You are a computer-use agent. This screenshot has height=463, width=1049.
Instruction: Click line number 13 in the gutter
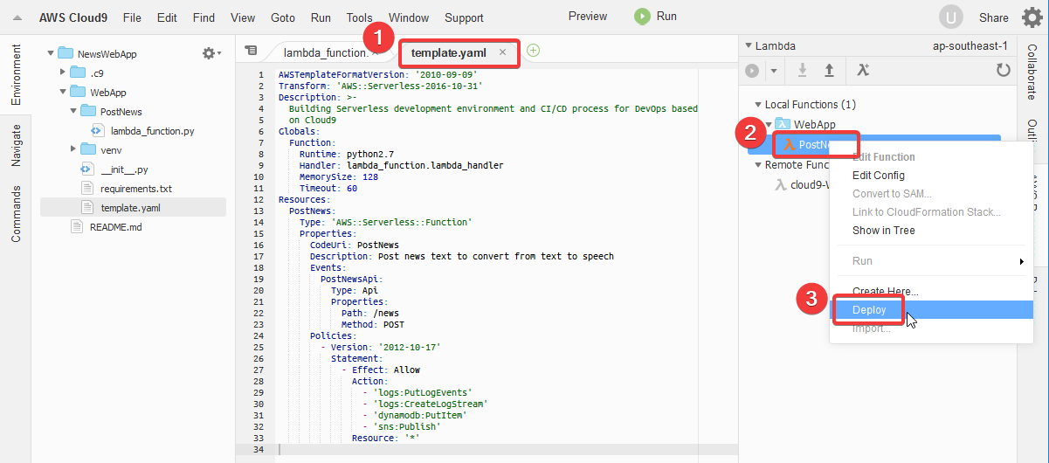(259, 211)
